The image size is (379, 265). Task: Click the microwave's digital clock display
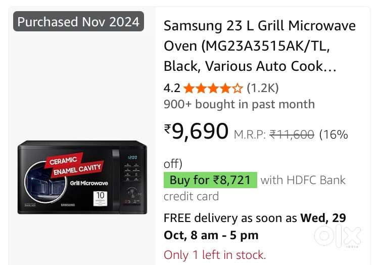click(x=132, y=157)
